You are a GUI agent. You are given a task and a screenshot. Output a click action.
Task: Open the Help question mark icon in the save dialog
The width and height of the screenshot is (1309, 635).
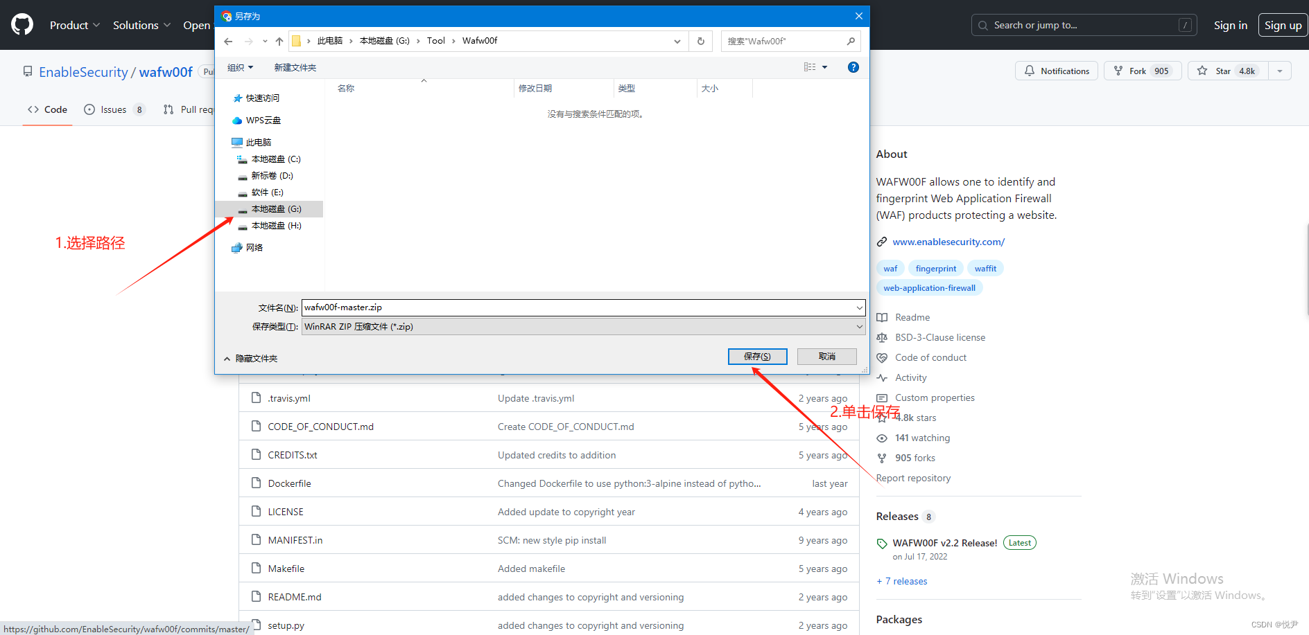(853, 67)
